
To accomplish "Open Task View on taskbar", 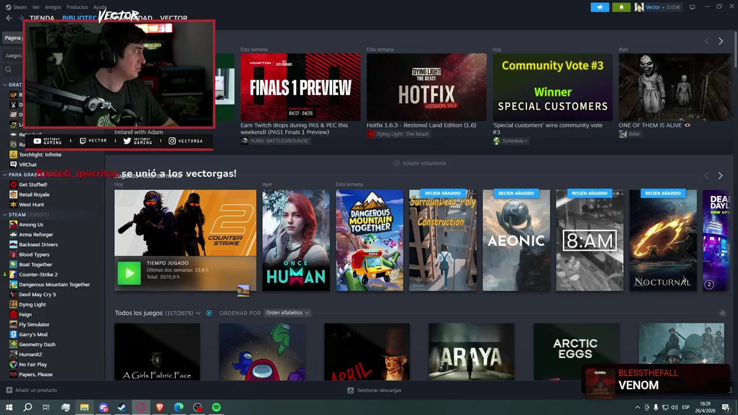I will point(46,407).
